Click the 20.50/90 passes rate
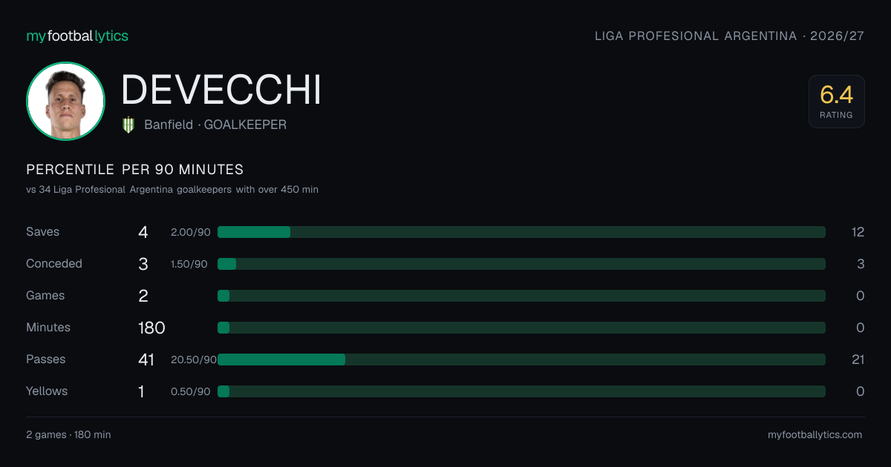891x467 pixels. tap(194, 360)
